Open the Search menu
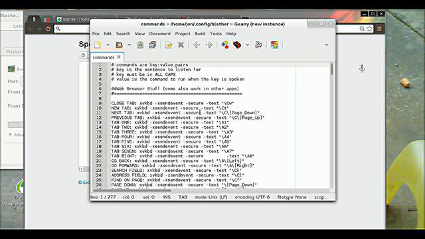 point(123,34)
